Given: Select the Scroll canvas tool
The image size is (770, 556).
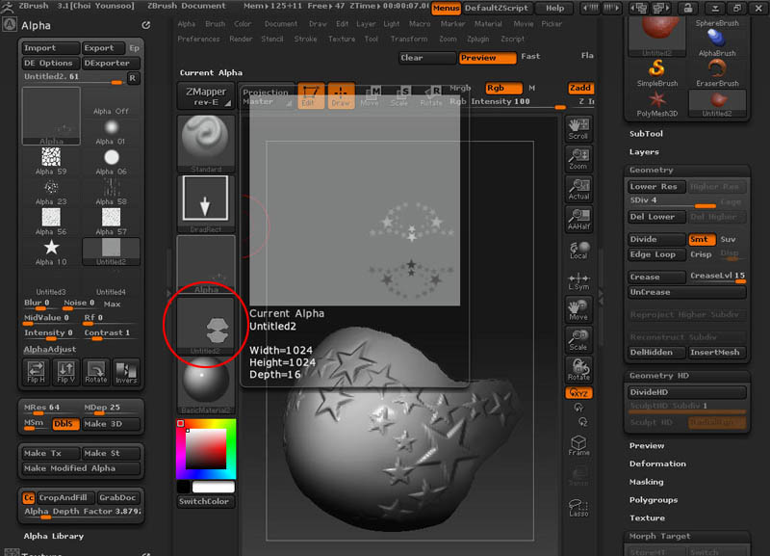Looking at the screenshot, I should tap(578, 128).
